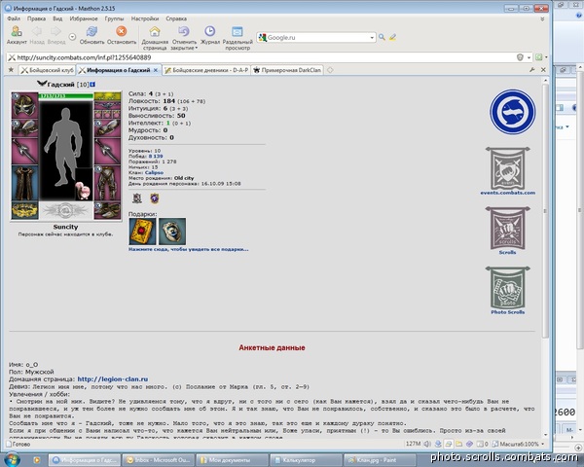Open the Calipso clan link
Viewport: 584px width, 467px height.
pos(154,173)
